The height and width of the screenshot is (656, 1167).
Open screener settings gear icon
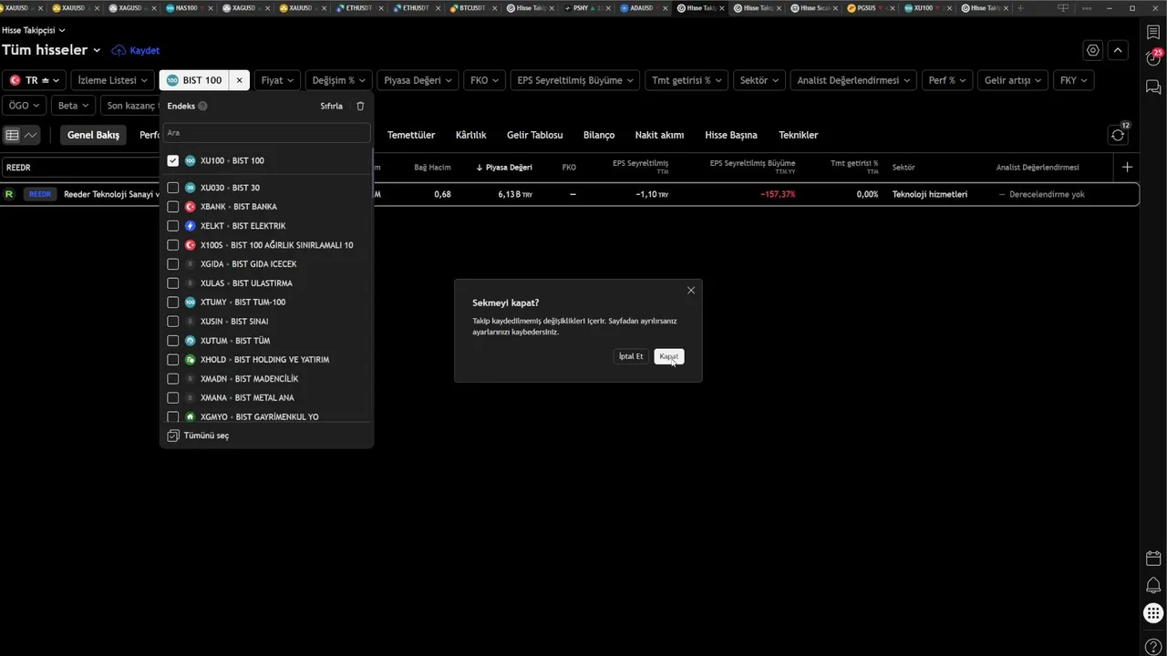tap(1093, 50)
